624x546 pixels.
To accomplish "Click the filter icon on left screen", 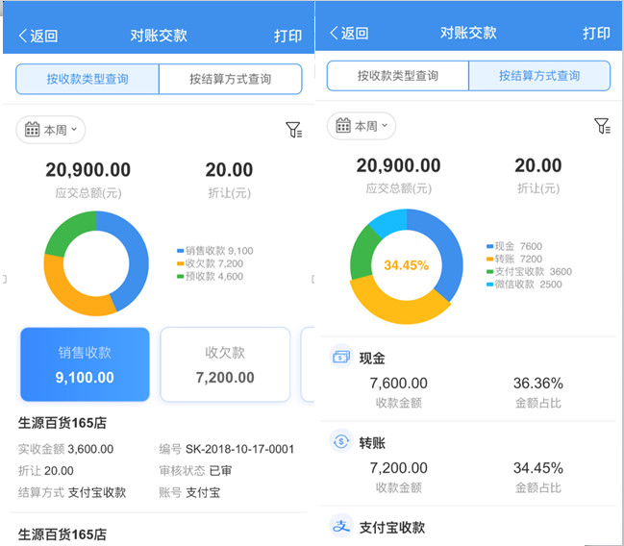I will [293, 130].
